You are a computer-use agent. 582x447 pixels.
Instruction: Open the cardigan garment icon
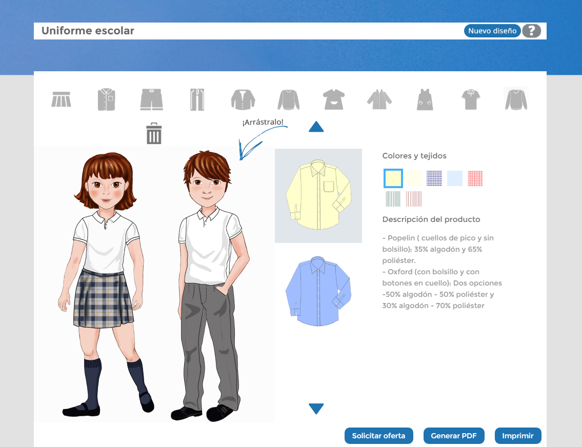pyautogui.click(x=243, y=98)
